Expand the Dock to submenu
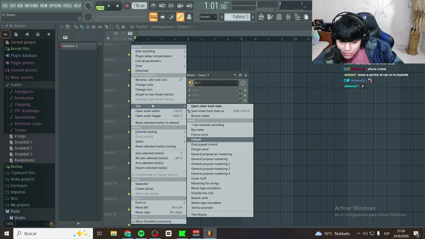 click(159, 202)
